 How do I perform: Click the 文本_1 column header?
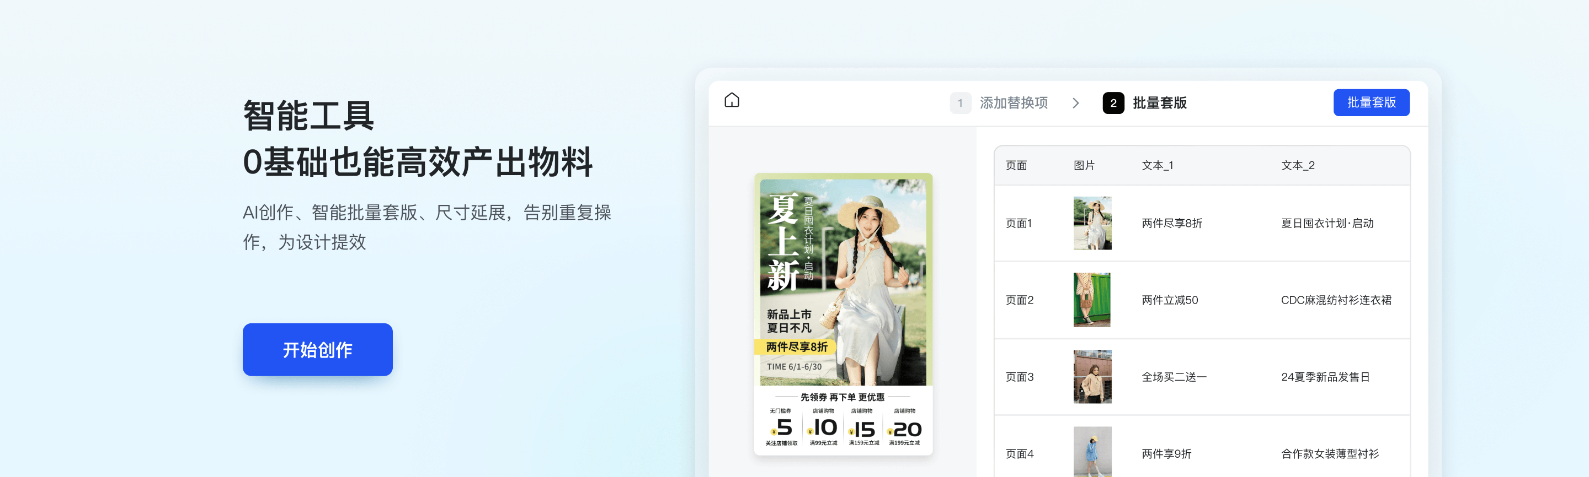click(1157, 166)
